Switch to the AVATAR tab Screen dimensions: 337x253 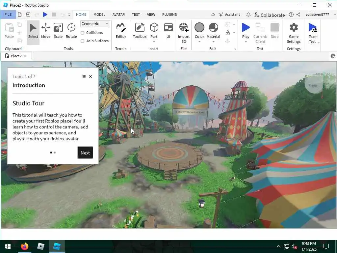(118, 14)
